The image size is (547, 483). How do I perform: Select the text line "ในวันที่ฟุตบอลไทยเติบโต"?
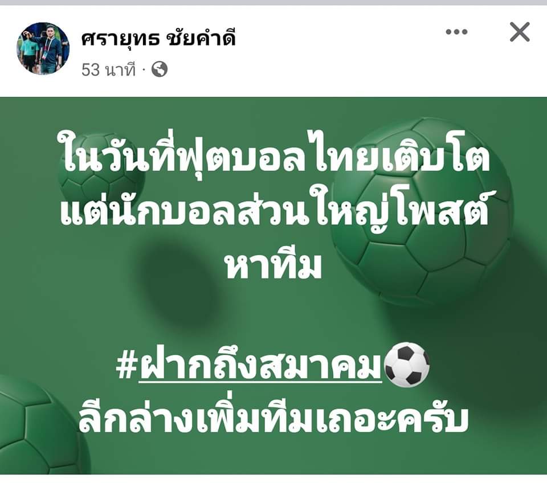(x=275, y=155)
